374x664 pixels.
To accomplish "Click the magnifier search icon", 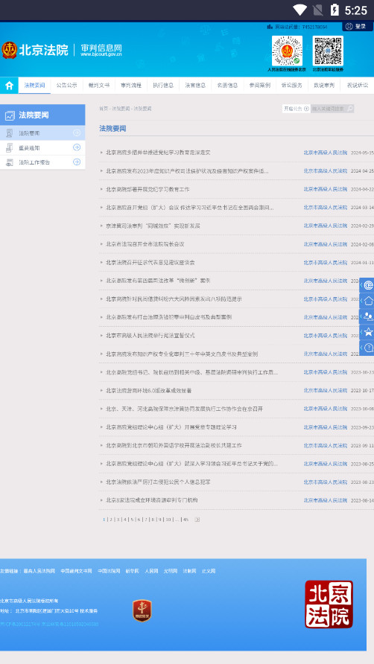I will click(350, 109).
